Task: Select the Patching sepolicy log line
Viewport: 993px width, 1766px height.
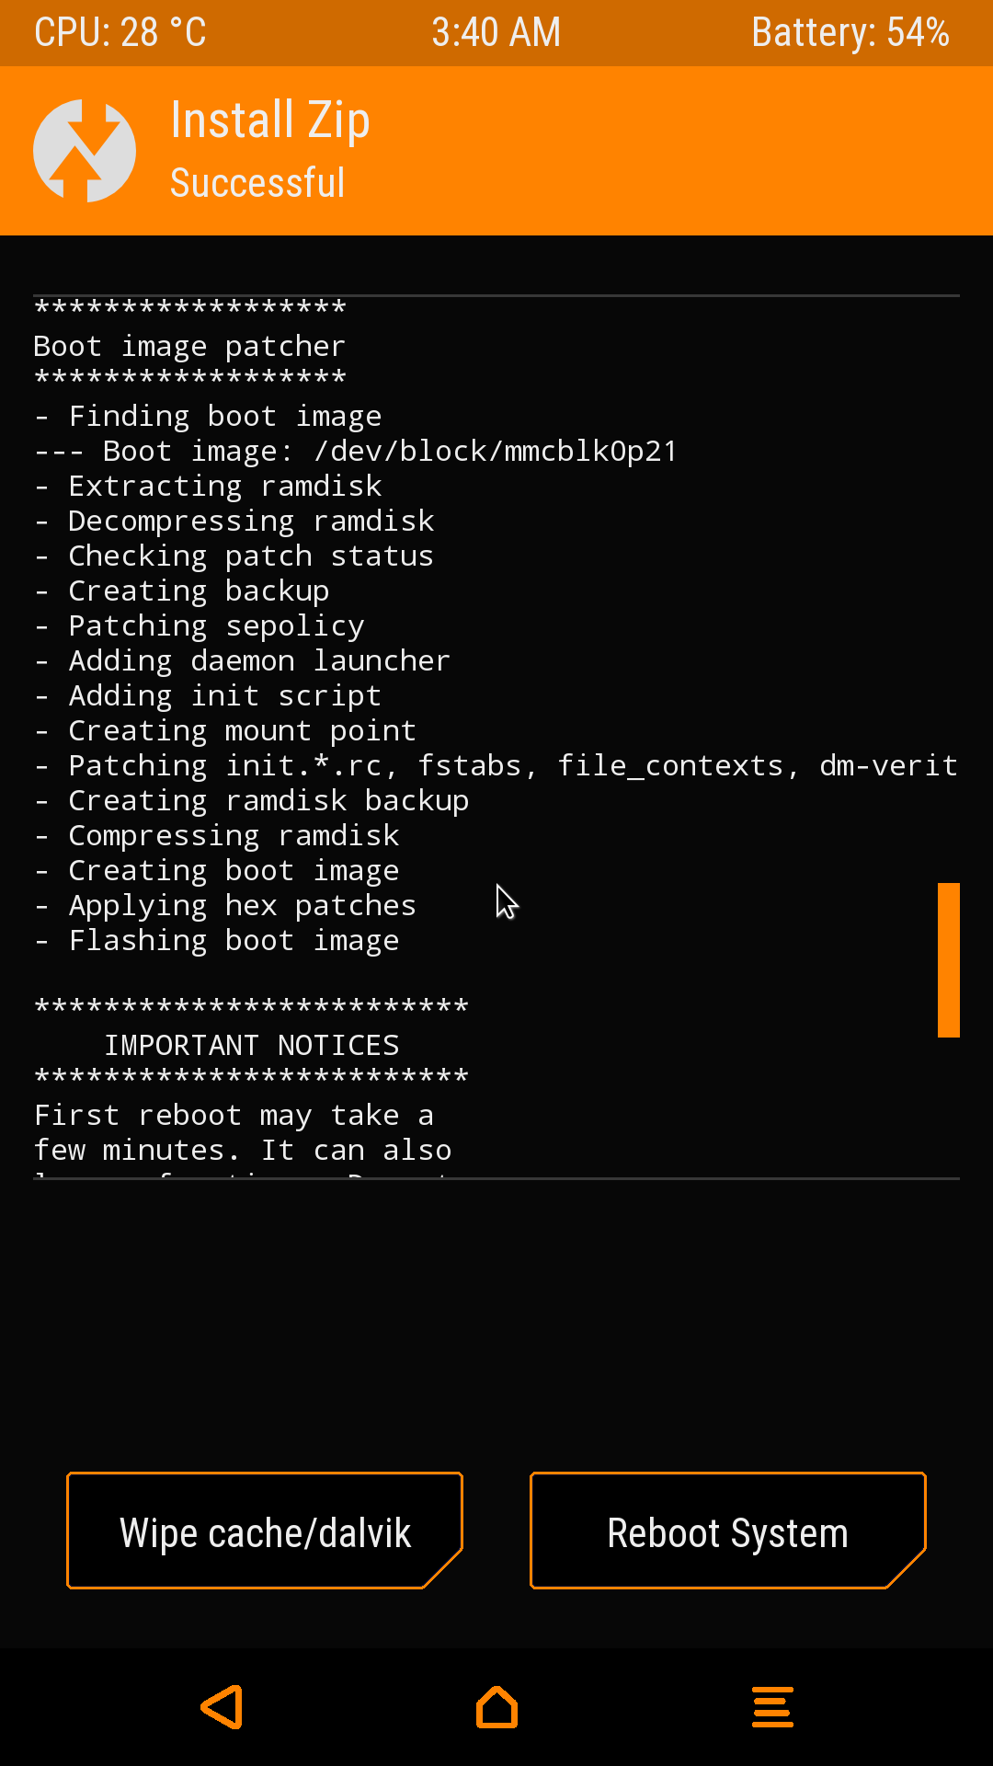Action: pos(200,625)
